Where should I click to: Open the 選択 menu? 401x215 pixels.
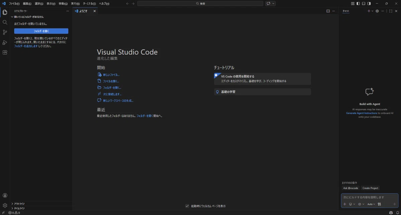pos(39,3)
